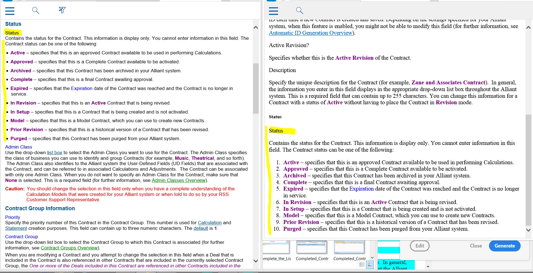Click 'Admin Class' field heading

coord(18,147)
